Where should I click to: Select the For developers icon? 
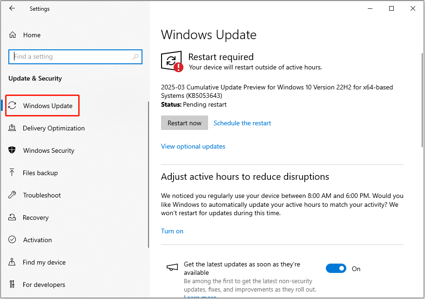tap(12, 285)
